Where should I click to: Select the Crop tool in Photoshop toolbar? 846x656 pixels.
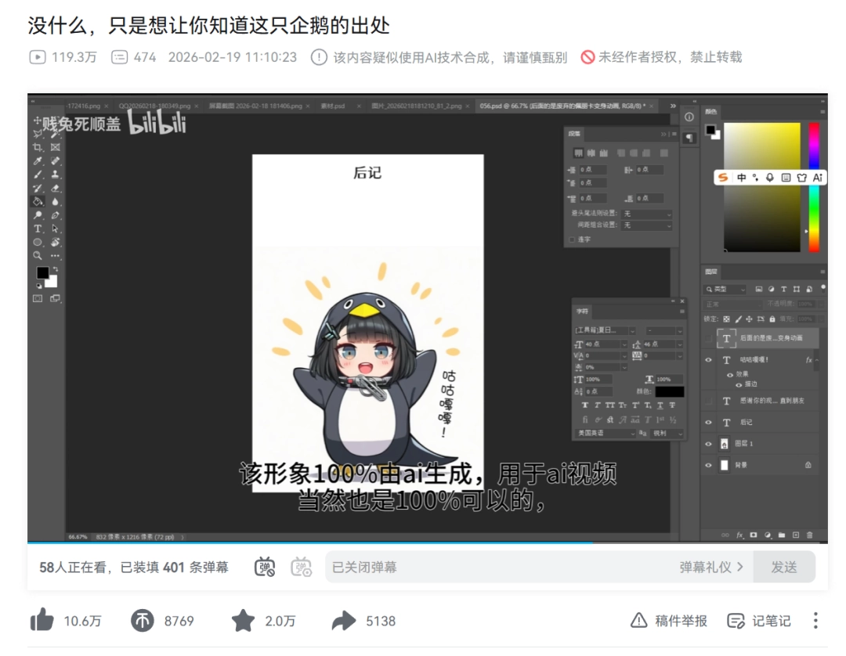coord(38,147)
